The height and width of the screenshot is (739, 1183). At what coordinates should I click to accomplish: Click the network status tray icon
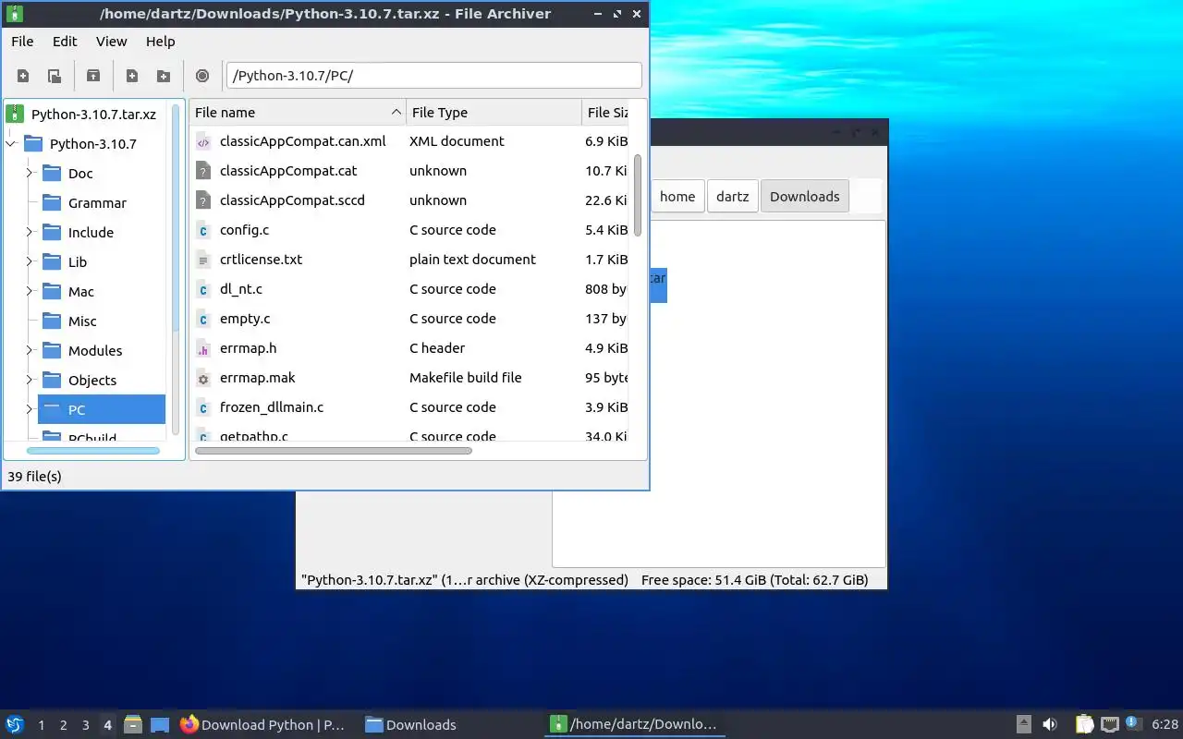pos(1110,724)
